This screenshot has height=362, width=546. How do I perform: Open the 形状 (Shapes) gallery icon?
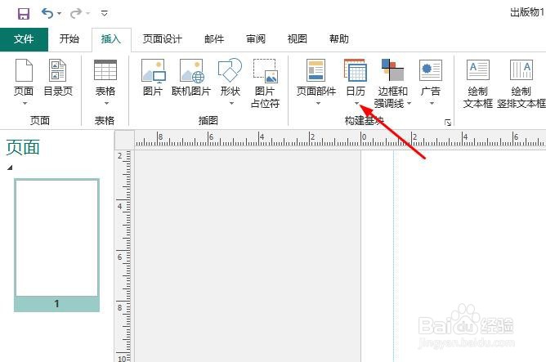pos(230,70)
